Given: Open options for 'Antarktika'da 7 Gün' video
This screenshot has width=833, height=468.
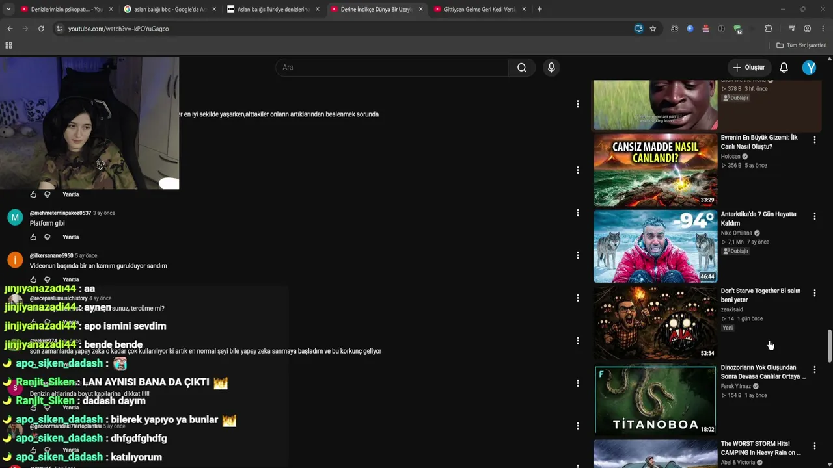Looking at the screenshot, I should point(814,216).
